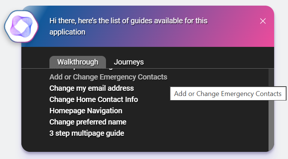Dismiss the guide panel with the X icon
The width and height of the screenshot is (288, 159).
tap(263, 21)
